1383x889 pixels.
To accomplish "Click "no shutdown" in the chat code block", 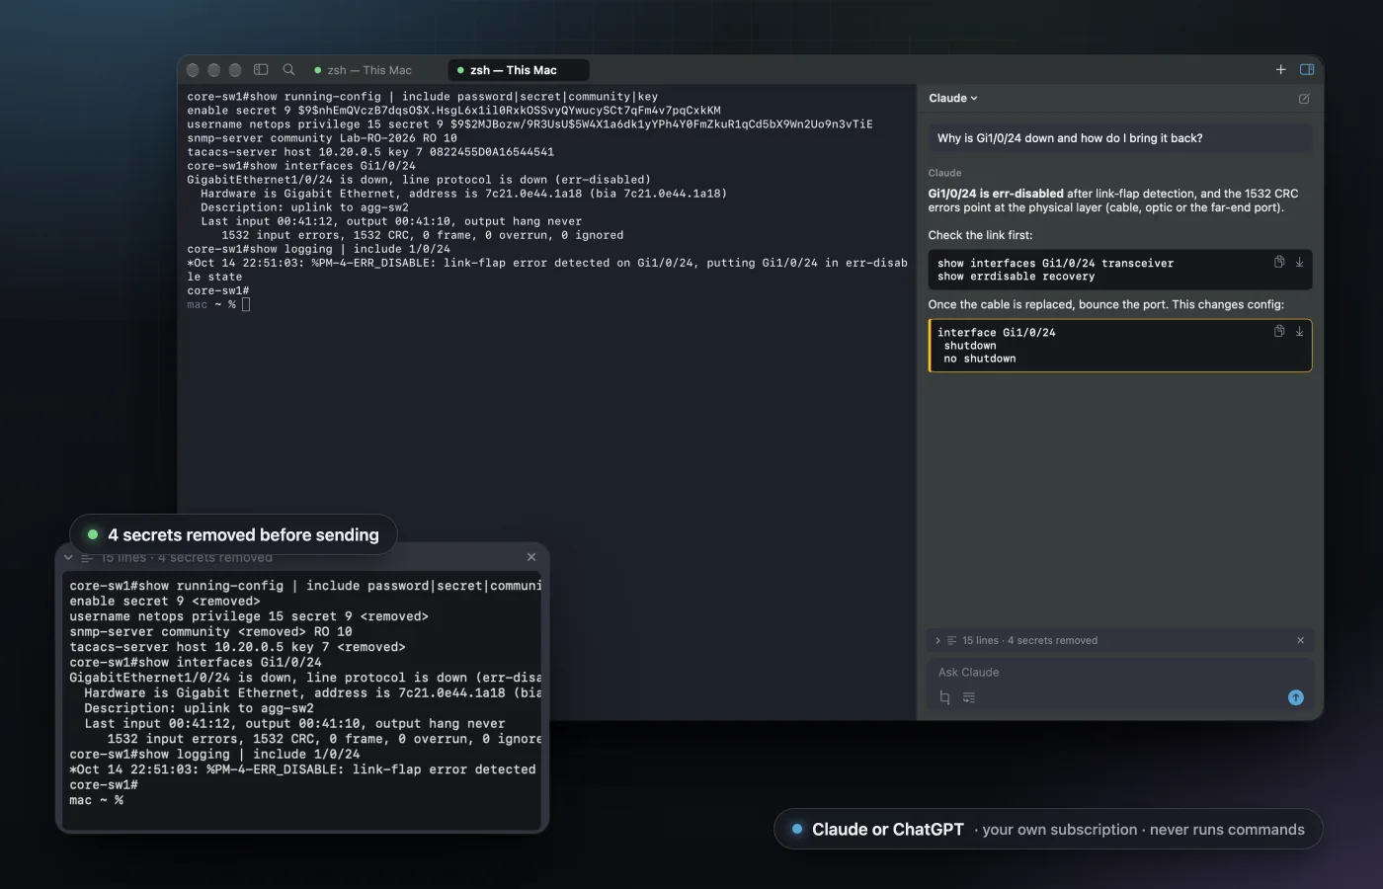I will click(x=980, y=359).
